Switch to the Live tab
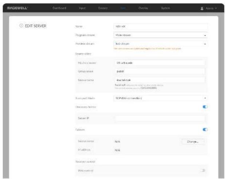The width and height of the screenshot is (225, 179). 123,8
